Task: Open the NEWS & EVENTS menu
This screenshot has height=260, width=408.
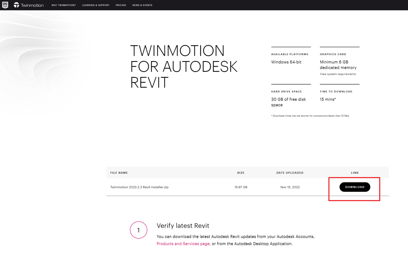Action: [x=142, y=5]
